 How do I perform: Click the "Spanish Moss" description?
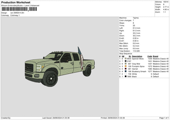(x=138, y=59)
